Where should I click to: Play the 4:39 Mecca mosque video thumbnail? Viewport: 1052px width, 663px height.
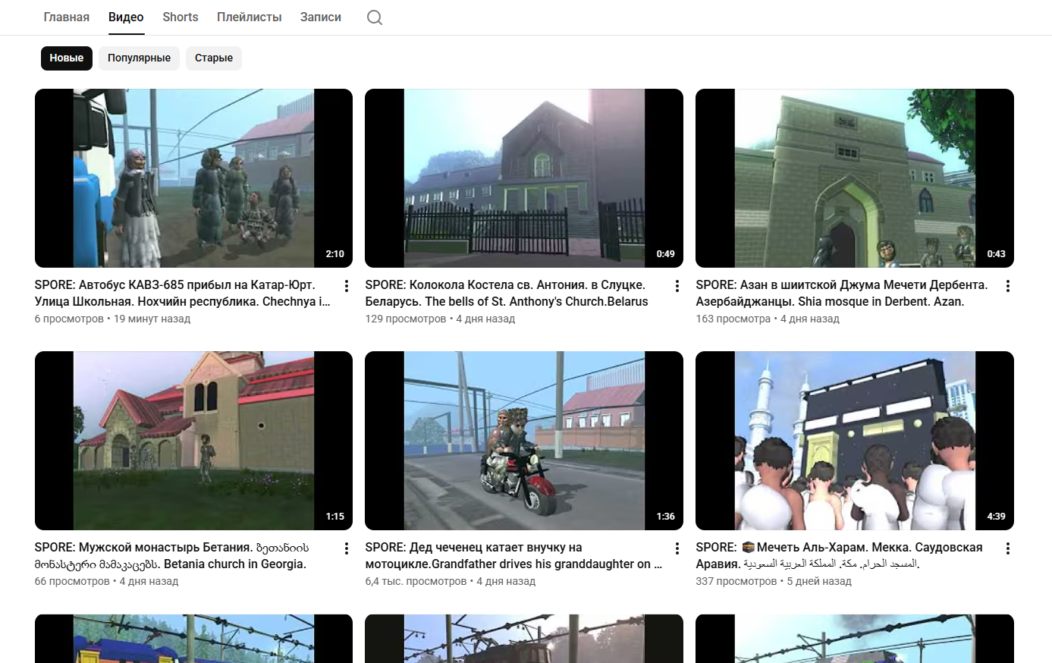[855, 441]
